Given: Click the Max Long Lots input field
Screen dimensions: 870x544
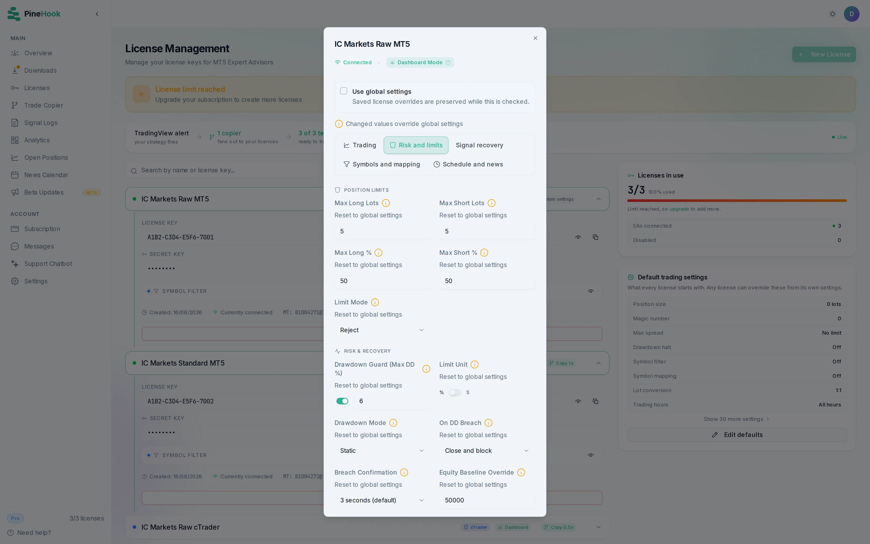Looking at the screenshot, I should [x=382, y=231].
